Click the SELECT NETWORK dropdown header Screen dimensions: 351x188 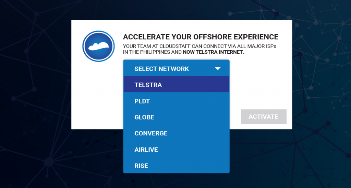[x=162, y=69]
